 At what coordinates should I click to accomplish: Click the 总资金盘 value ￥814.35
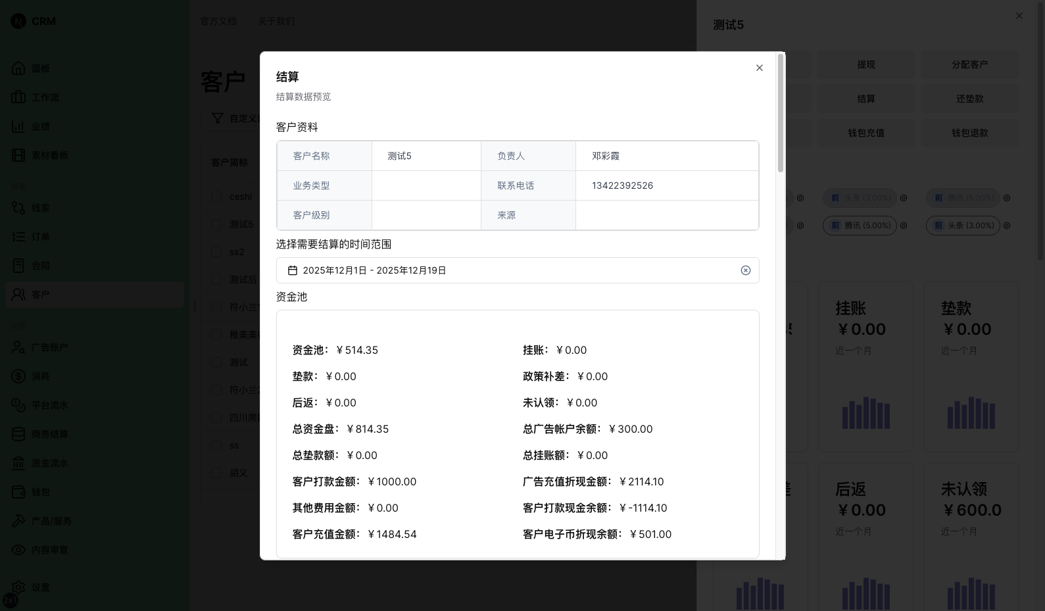pos(368,429)
